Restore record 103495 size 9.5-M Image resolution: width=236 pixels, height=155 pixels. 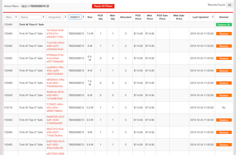[x=224, y=145]
